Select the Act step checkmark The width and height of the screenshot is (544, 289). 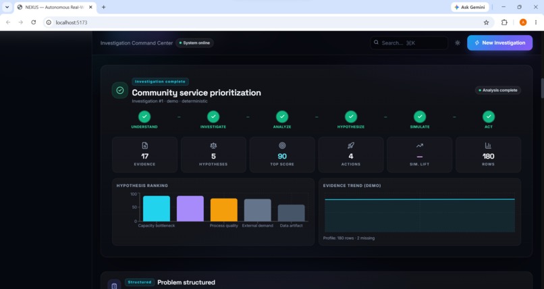coord(489,117)
